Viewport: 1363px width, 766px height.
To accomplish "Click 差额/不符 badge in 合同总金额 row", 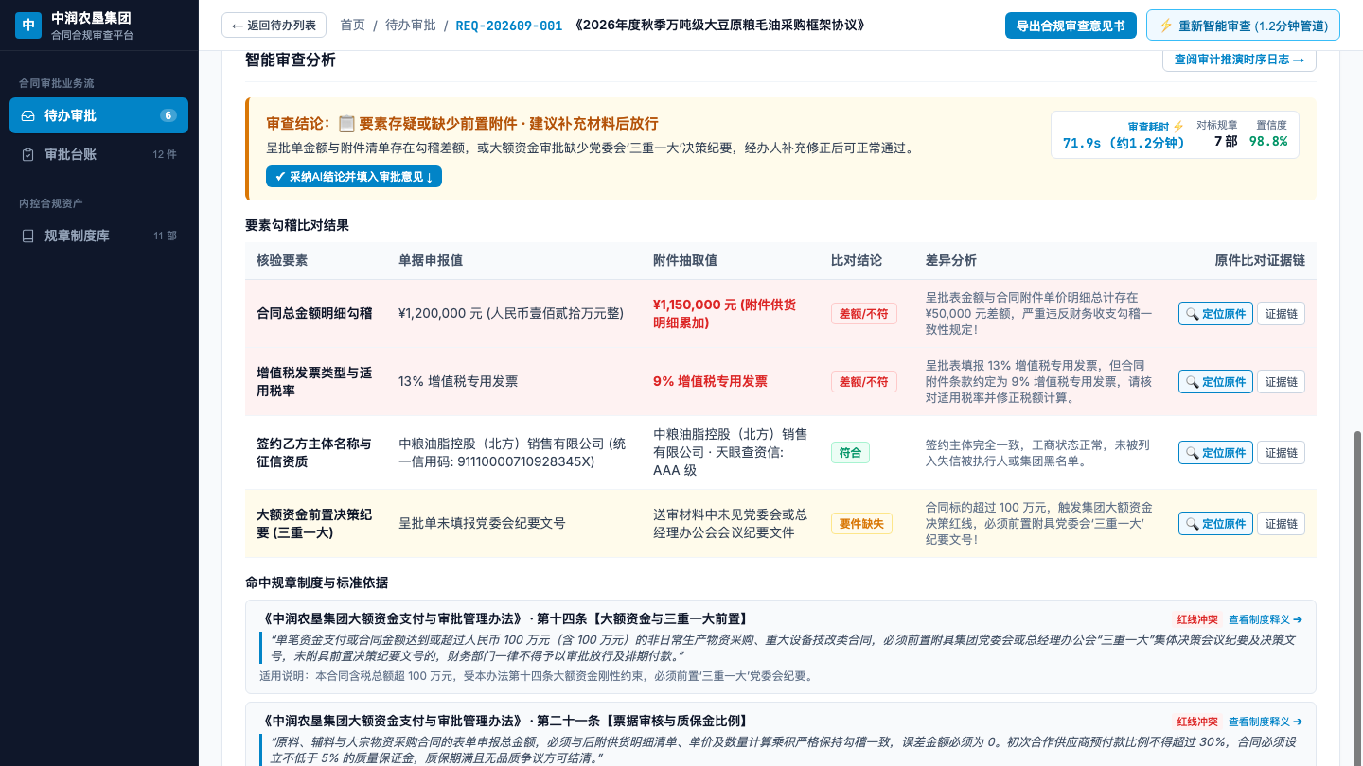I will pyautogui.click(x=863, y=313).
